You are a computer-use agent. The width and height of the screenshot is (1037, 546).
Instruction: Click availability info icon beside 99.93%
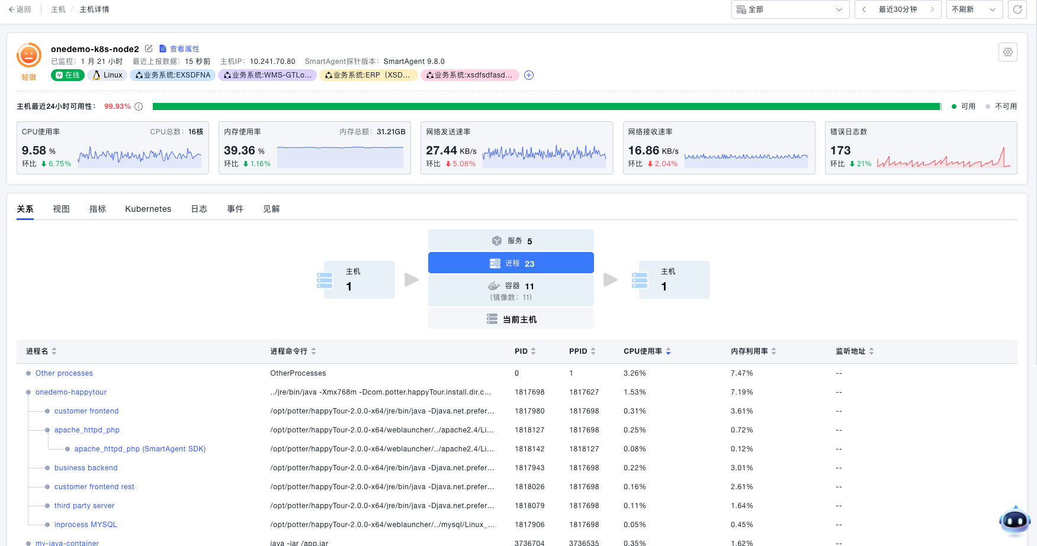[139, 106]
